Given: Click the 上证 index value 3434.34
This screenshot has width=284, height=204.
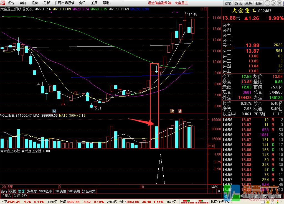Looking at the screenshot, I should [13, 202].
